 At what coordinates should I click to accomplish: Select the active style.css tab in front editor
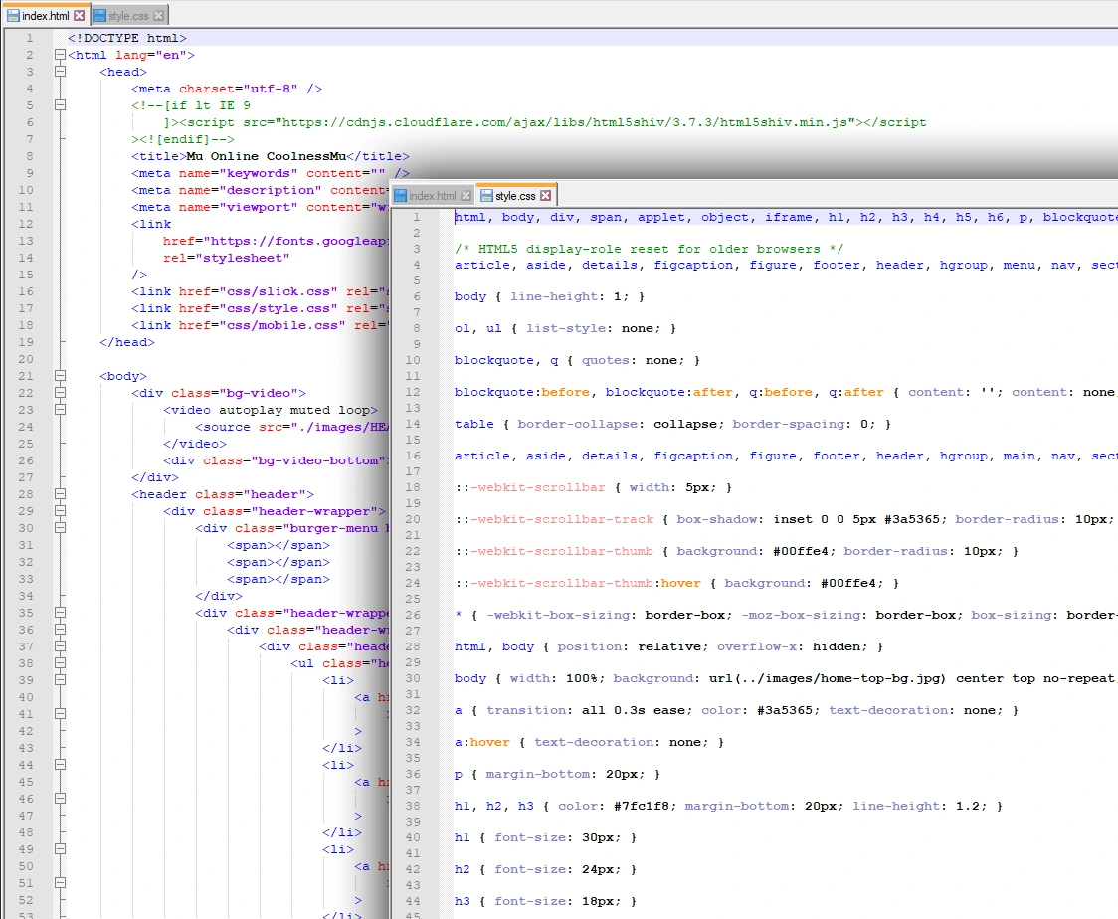tap(515, 195)
